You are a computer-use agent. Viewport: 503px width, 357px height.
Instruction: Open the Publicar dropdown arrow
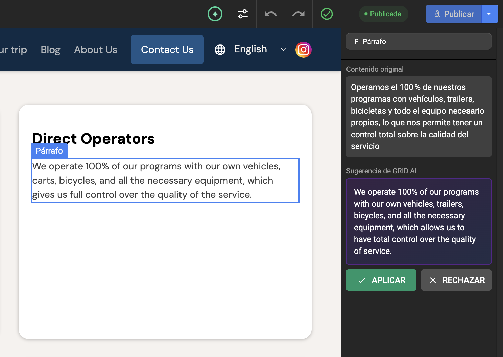489,14
